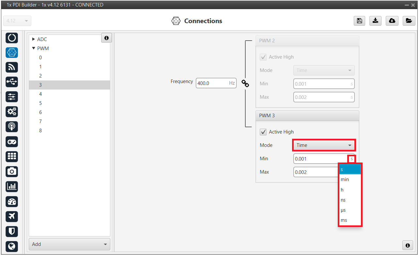
Task: Open the USB settings sidebar icon
Action: (x=12, y=82)
